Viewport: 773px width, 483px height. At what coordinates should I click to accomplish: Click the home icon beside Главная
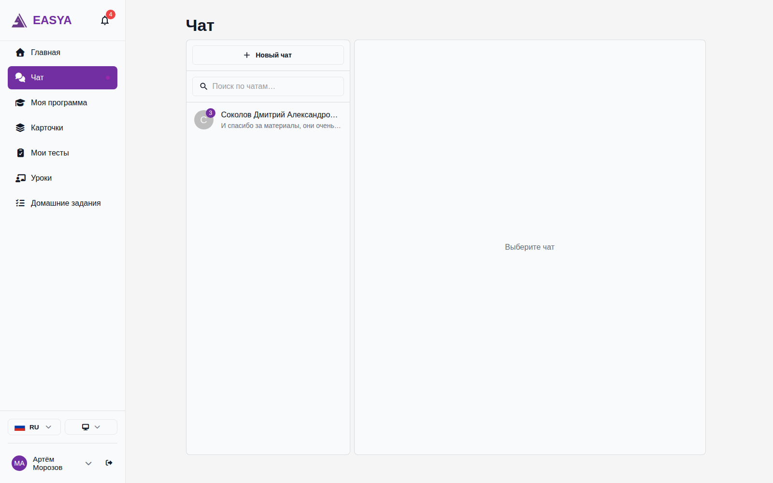point(20,52)
